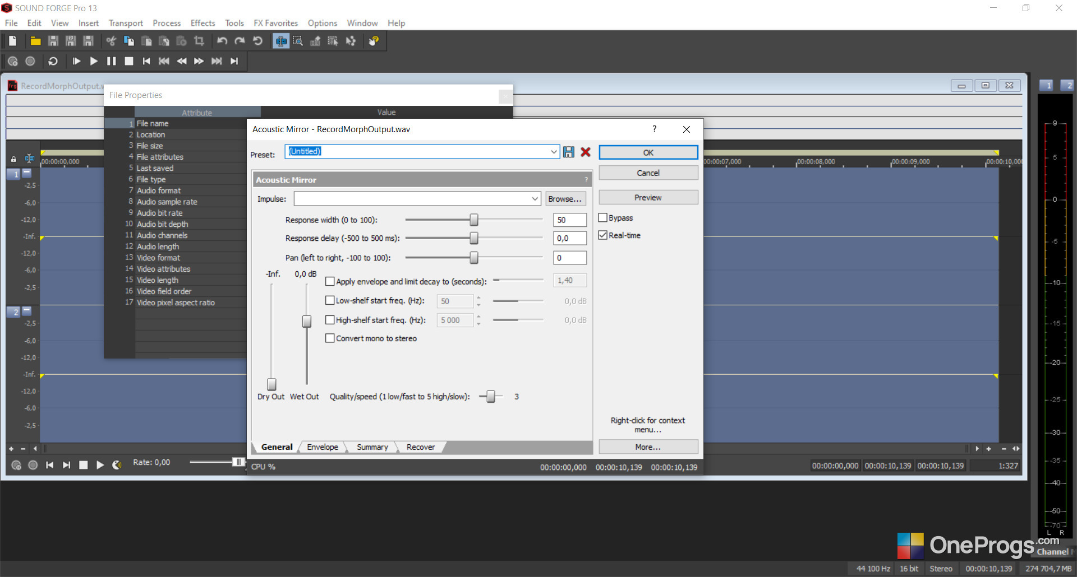The image size is (1077, 577).
Task: Select the Magnify tool icon
Action: pos(298,41)
